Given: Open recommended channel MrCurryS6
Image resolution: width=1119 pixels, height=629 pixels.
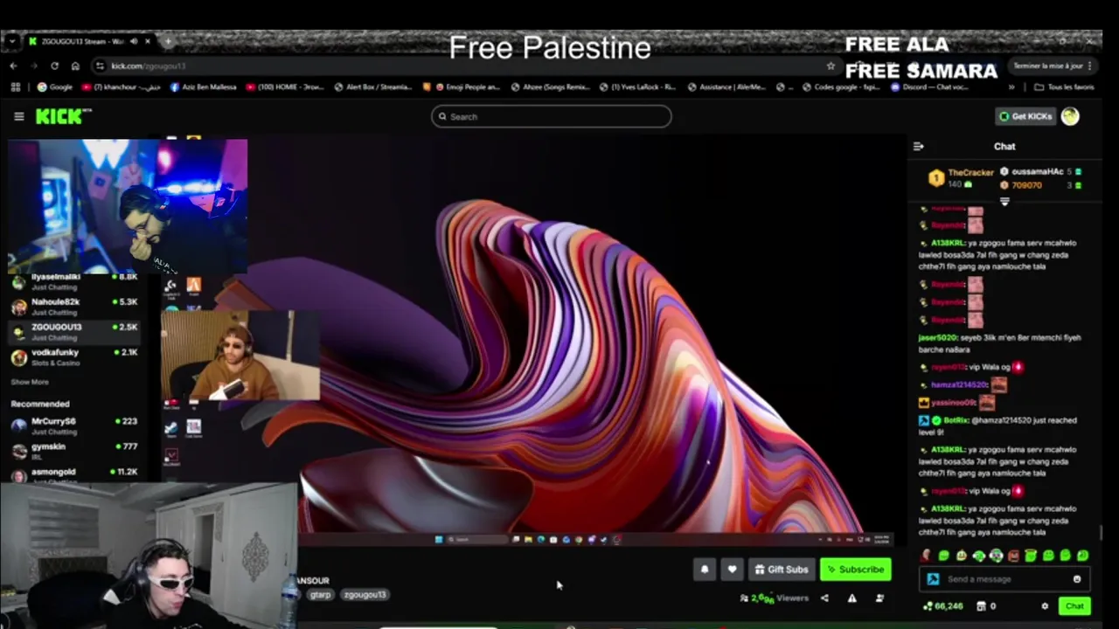Looking at the screenshot, I should point(74,425).
